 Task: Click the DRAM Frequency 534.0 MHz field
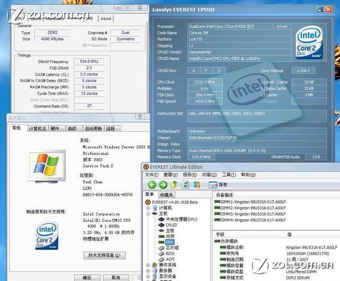pos(89,61)
